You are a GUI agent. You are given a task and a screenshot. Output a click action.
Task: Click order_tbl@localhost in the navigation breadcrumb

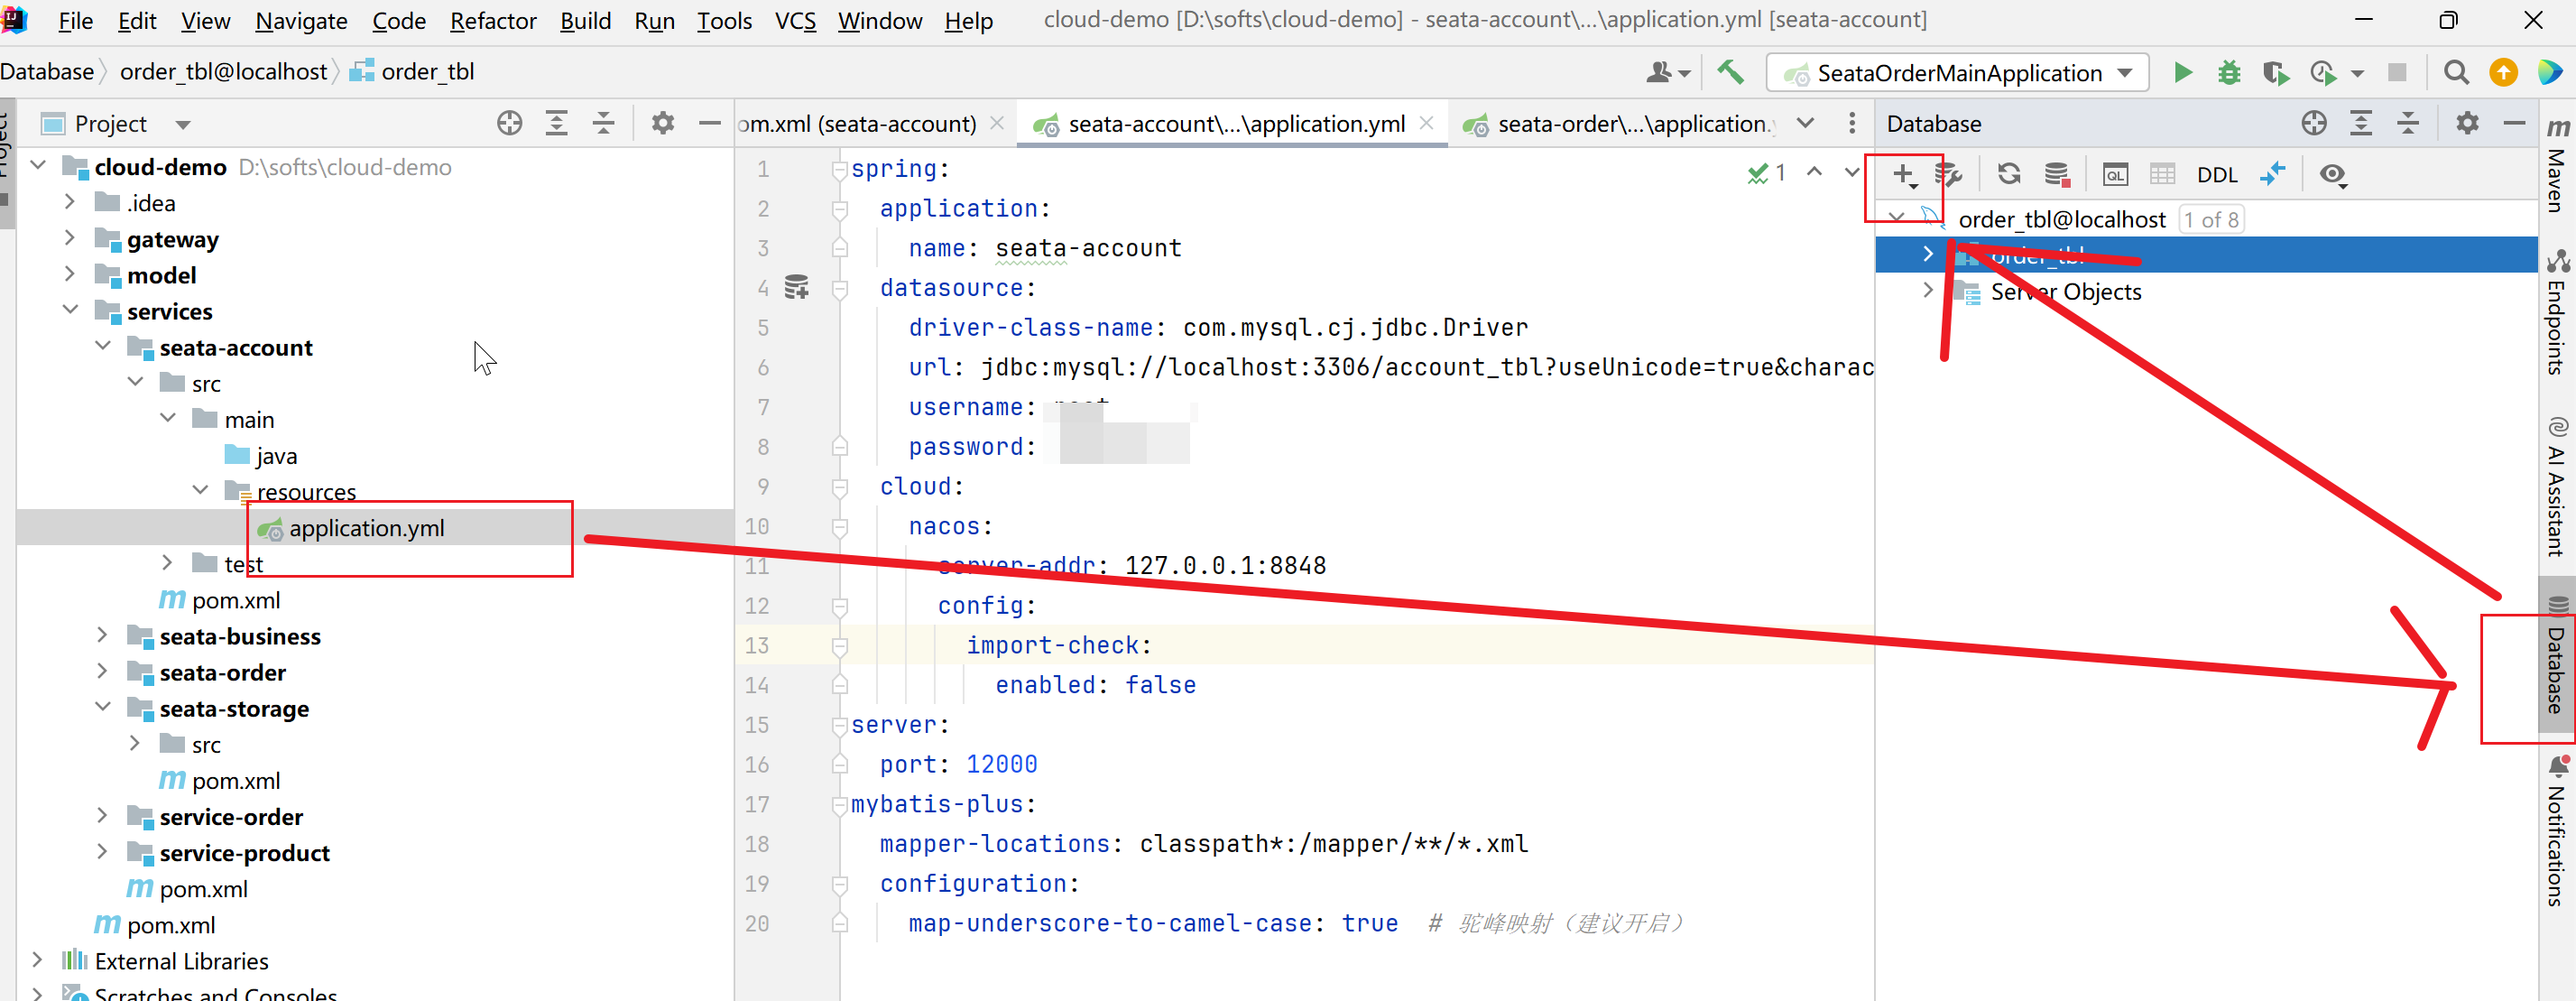pos(223,72)
